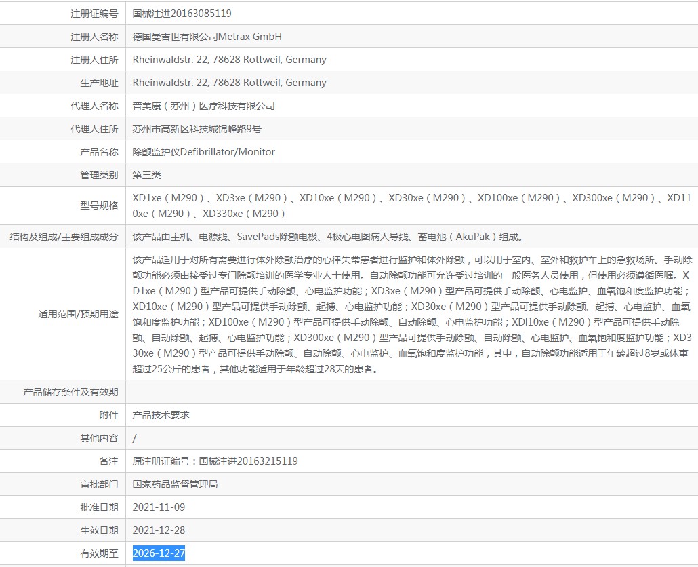Image resolution: width=698 pixels, height=567 pixels.
Task: Click attachment value 产品技术要求
Action: (161, 415)
